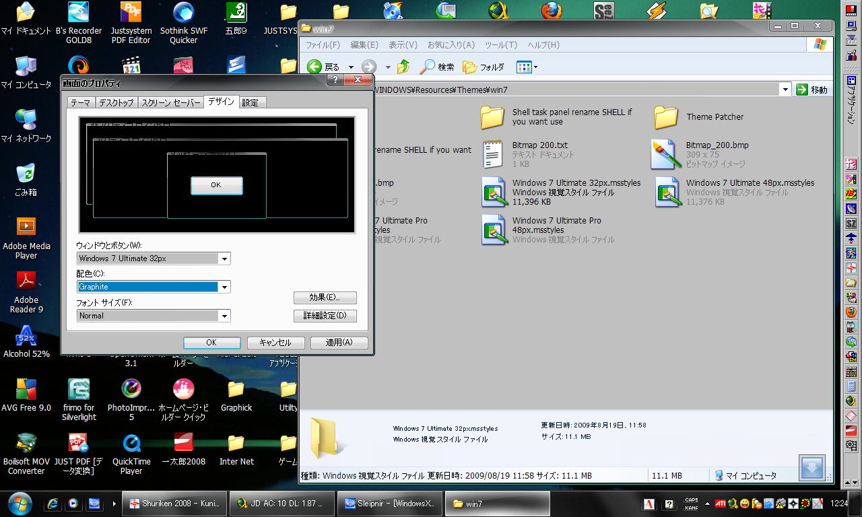Screen dimensions: 862x517
Task: Click the Explorer Back arrow icon
Action: 314,67
